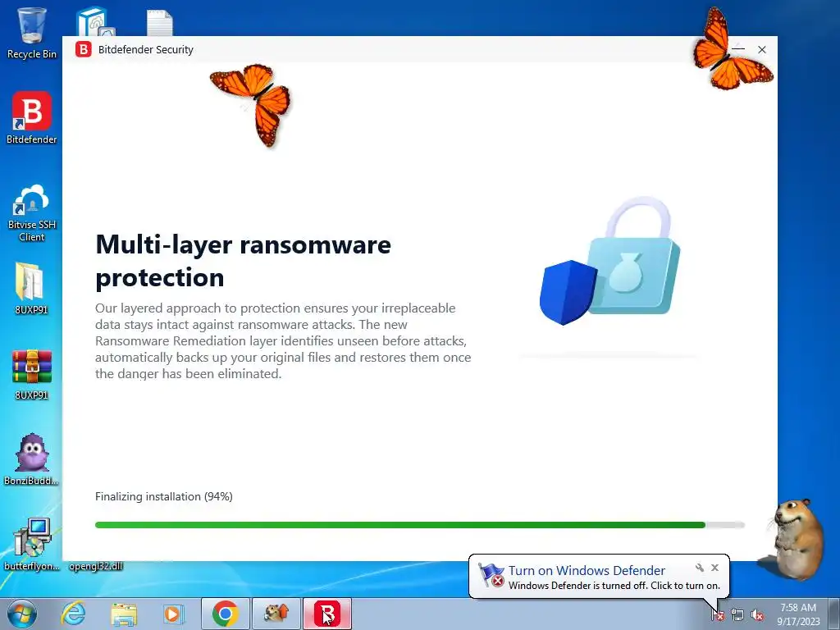The width and height of the screenshot is (840, 630).
Task: Close the Bitdefender Security installer window
Action: pyautogui.click(x=762, y=49)
